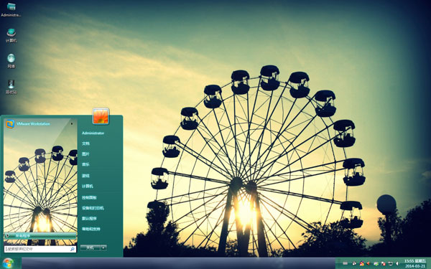The image size is (431, 269).
Task: Expand the shutdown options arrow
Action: [x=103, y=247]
